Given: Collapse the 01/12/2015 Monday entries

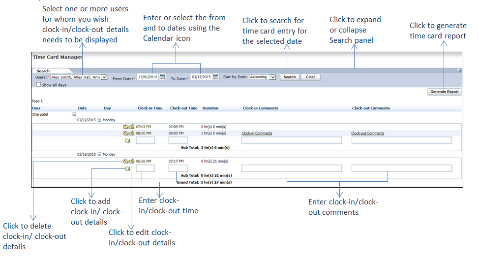Looking at the screenshot, I should tap(99, 120).
